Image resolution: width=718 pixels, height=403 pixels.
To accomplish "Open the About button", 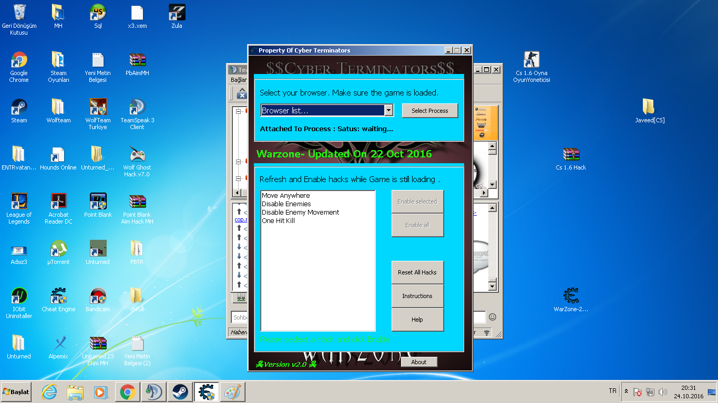I will click(419, 362).
